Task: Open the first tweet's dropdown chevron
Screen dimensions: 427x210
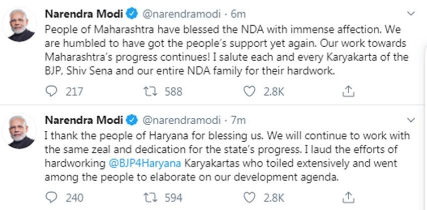Action: point(411,13)
